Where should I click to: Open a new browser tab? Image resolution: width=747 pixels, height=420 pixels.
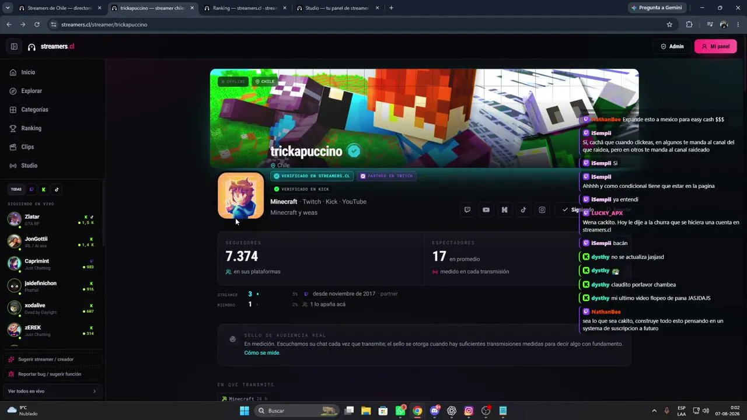391,8
